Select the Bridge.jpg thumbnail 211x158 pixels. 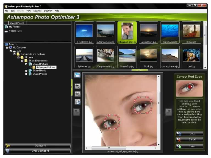[x=191, y=33]
